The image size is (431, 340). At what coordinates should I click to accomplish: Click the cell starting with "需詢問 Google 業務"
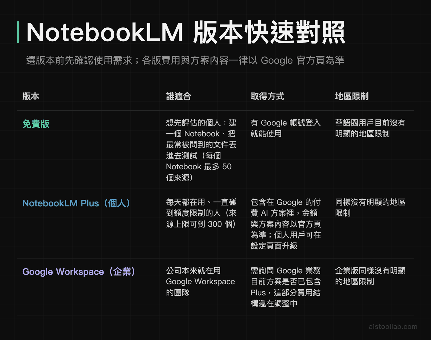[x=286, y=287]
